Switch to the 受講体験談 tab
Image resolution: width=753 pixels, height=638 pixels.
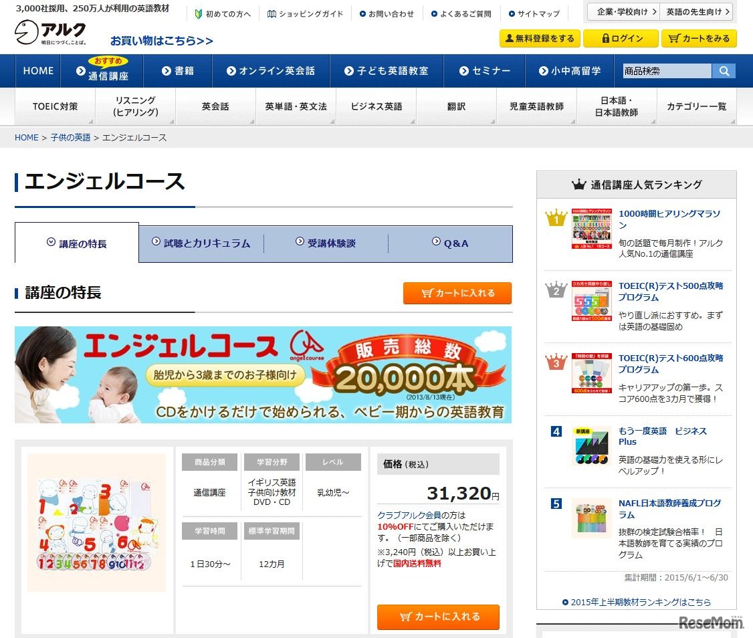328,243
